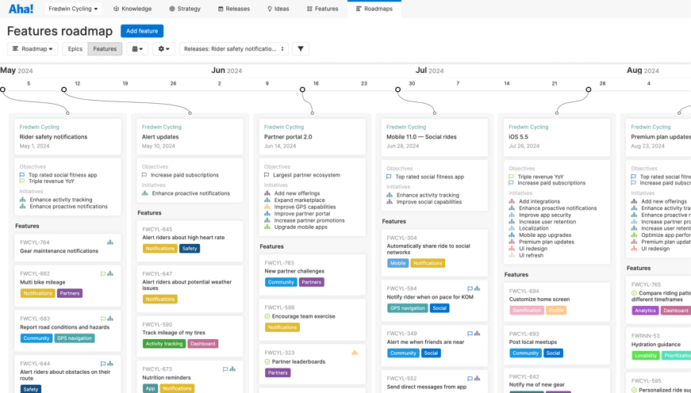
Task: Open the Releases filter selector
Action: 234,49
